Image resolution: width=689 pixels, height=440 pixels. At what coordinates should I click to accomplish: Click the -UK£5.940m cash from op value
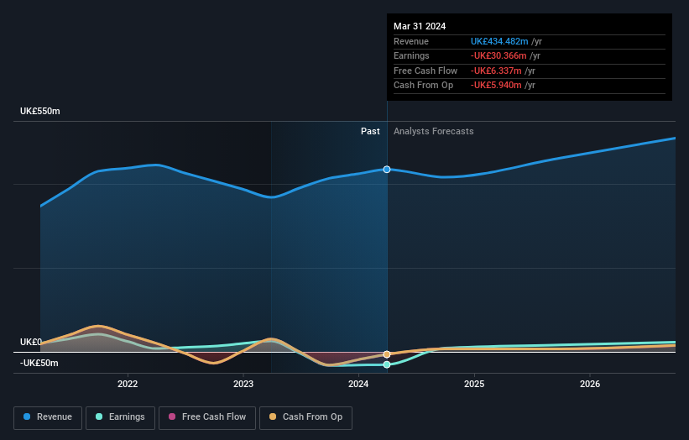click(496, 86)
